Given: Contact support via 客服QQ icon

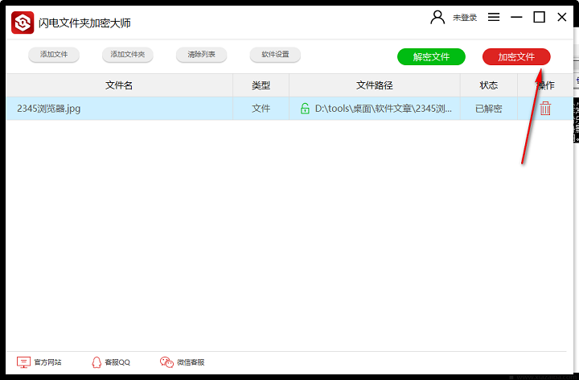Looking at the screenshot, I should point(111,362).
